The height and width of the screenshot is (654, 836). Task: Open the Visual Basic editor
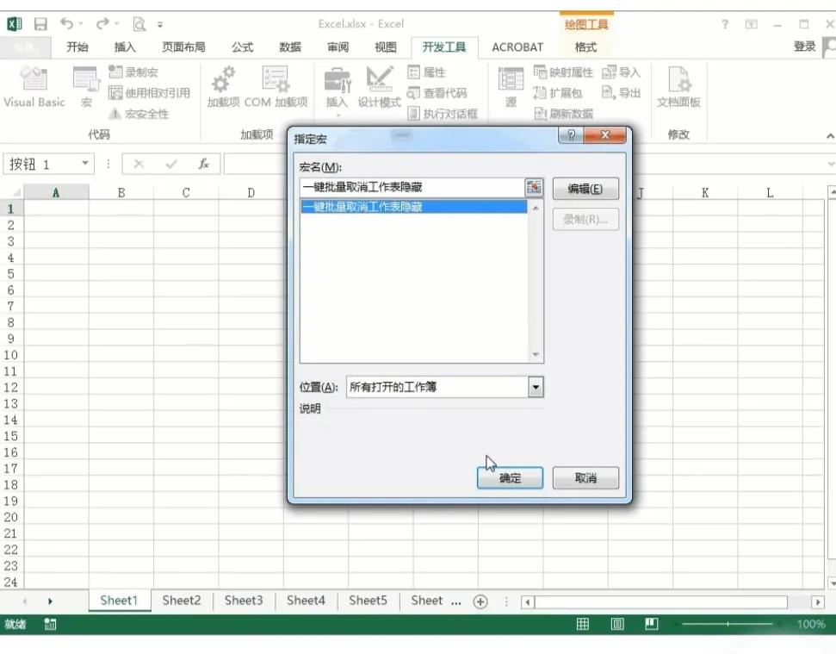(34, 87)
